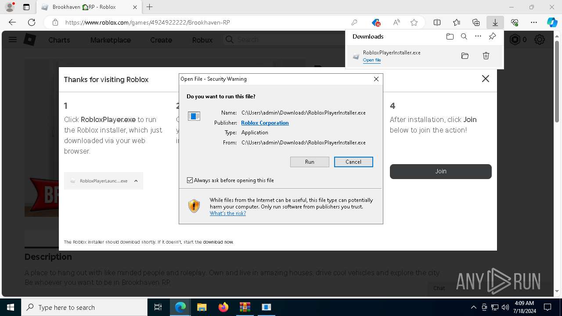
Task: Click the password key icon in address bar
Action: tap(354, 22)
